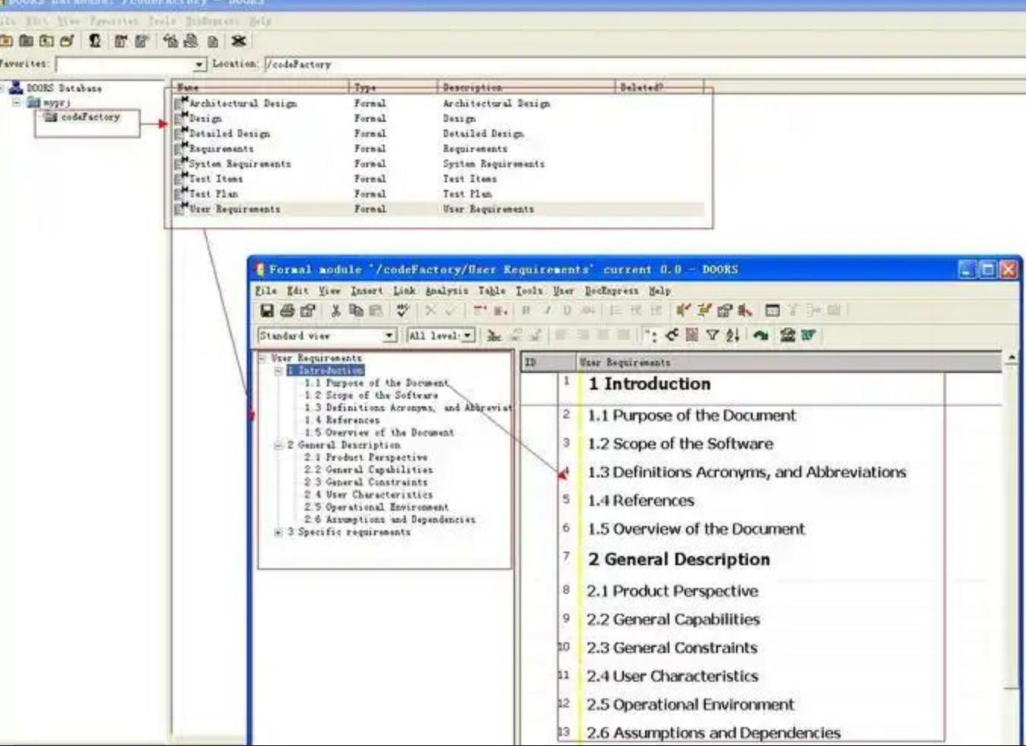1026x746 pixels.
Task: Click the Paste icon after Copy
Action: 376,310
